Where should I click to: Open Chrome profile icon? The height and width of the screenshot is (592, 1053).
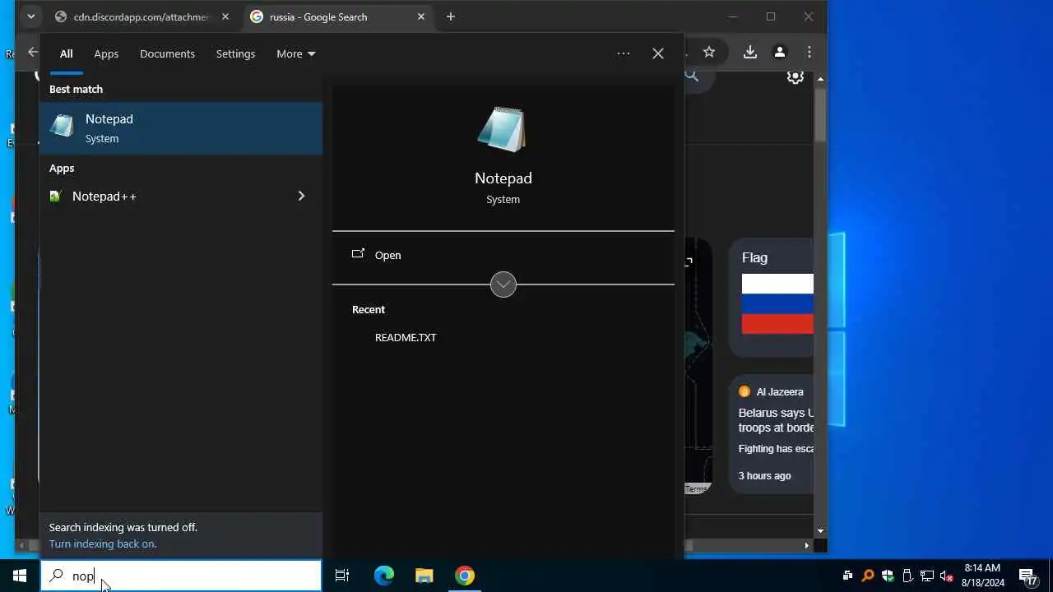pyautogui.click(x=779, y=52)
